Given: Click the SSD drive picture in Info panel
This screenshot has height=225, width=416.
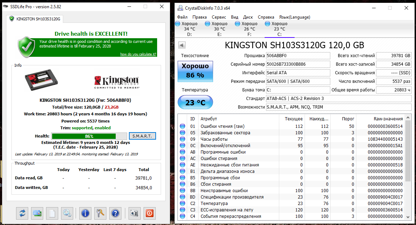Looking at the screenshot, I should pyautogui.click(x=41, y=80).
